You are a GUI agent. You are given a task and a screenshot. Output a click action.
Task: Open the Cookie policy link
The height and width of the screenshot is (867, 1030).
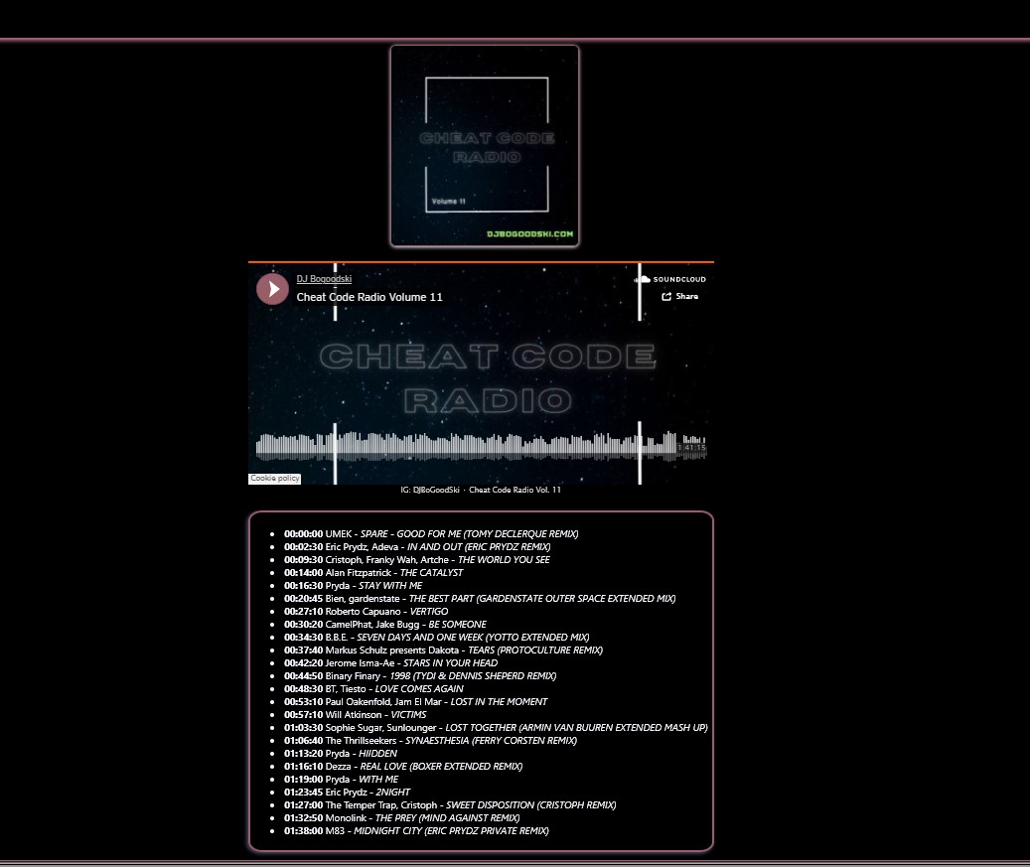[x=274, y=478]
